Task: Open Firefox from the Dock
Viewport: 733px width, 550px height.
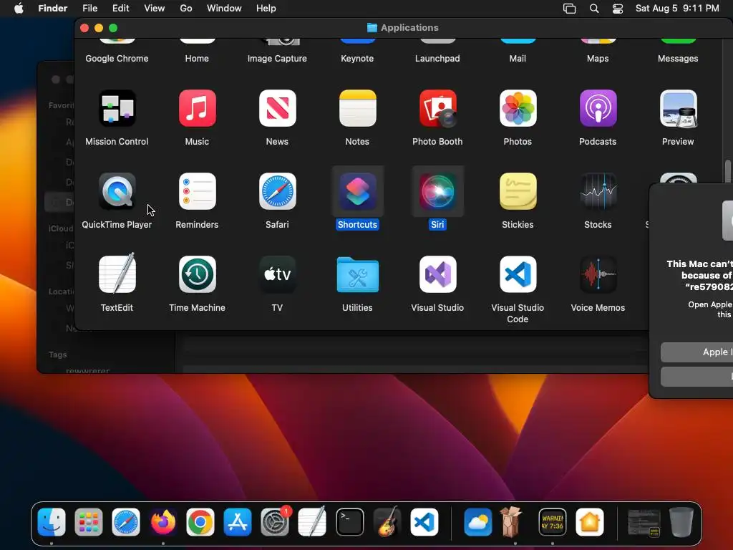Action: (162, 522)
